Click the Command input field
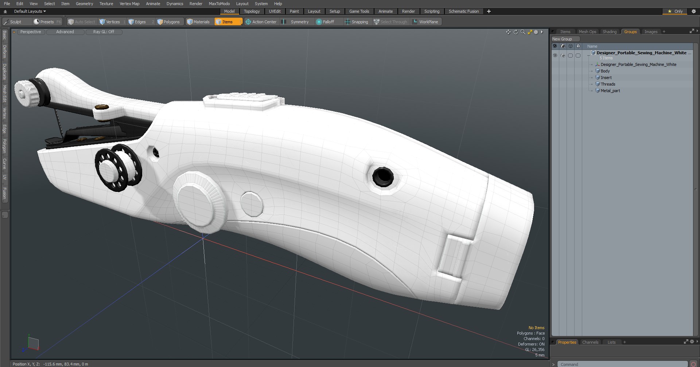Image resolution: width=700 pixels, height=367 pixels. pyautogui.click(x=622, y=364)
